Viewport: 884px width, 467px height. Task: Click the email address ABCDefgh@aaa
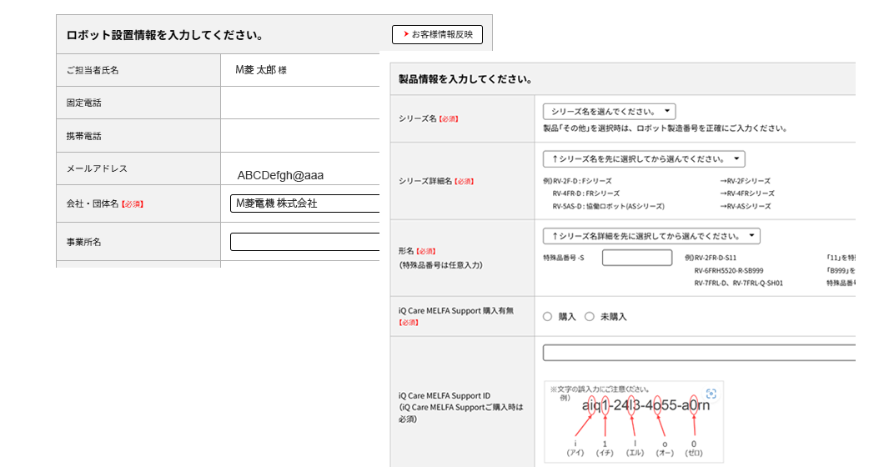pos(280,175)
